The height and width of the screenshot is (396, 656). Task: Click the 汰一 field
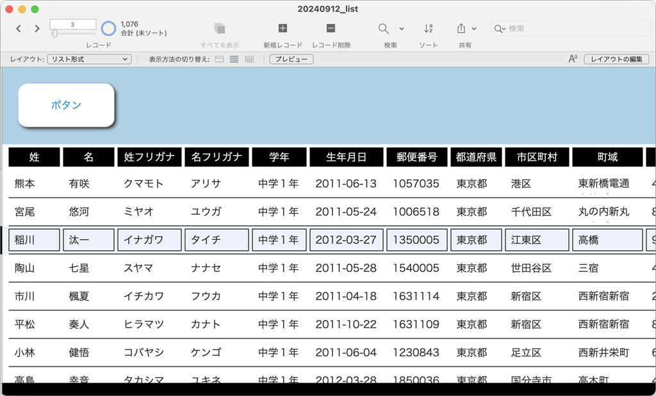click(88, 240)
